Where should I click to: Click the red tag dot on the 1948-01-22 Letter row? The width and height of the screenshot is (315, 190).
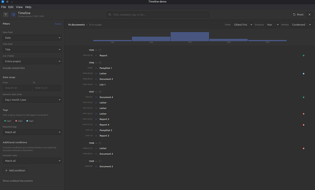pyautogui.click(x=304, y=149)
